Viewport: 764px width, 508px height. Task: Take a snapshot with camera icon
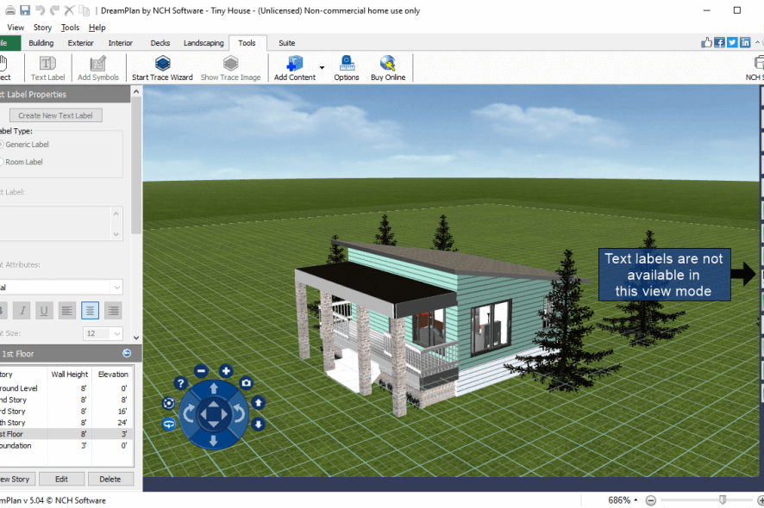coord(247,383)
